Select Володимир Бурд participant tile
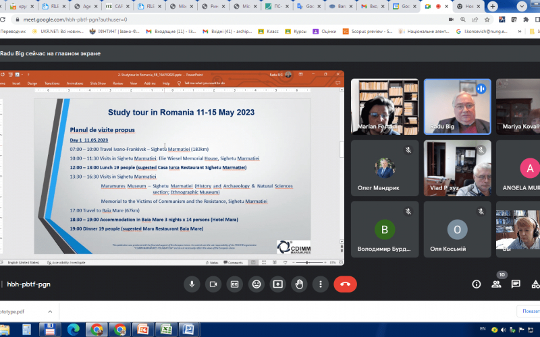The width and height of the screenshot is (540, 337). (x=385, y=229)
